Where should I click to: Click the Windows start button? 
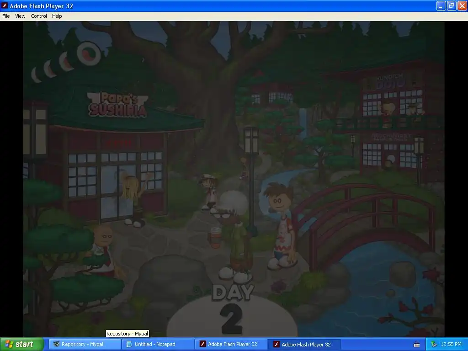[22, 344]
